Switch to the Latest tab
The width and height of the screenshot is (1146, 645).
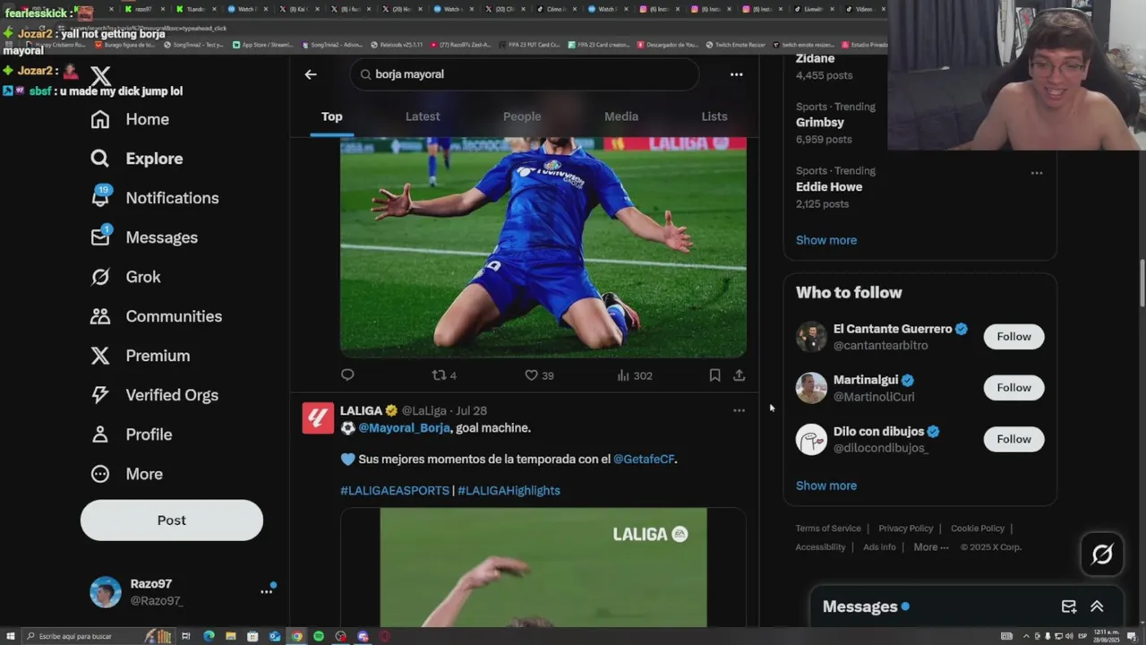(x=423, y=116)
